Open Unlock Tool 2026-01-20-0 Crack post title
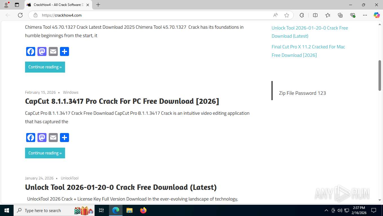The height and width of the screenshot is (216, 383). coord(121,187)
